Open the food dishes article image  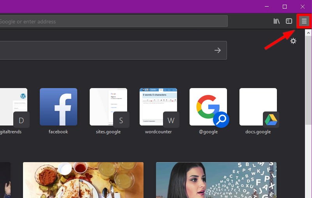point(83,180)
